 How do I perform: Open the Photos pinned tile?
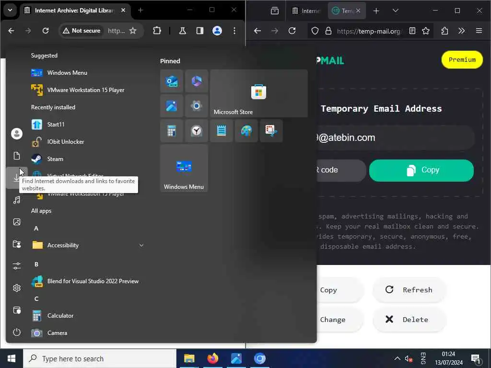[172, 106]
